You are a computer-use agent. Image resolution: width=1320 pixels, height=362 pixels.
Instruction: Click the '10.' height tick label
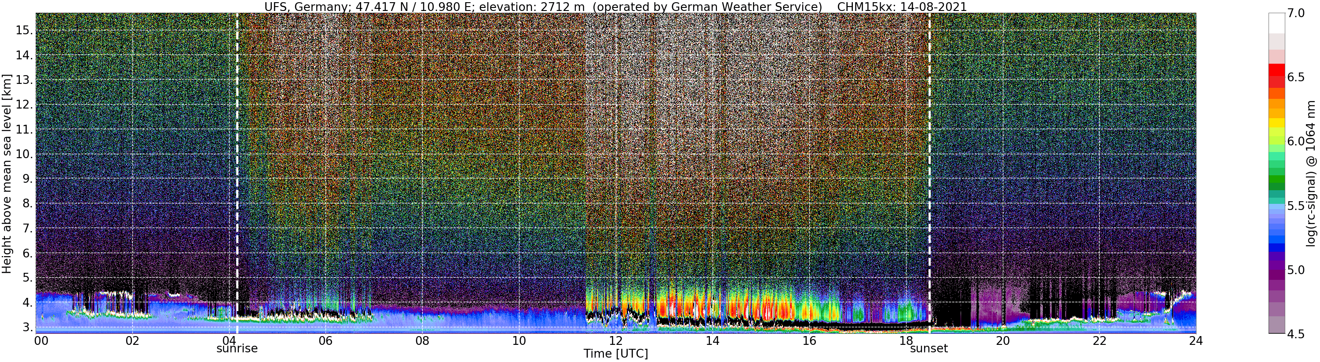24,154
